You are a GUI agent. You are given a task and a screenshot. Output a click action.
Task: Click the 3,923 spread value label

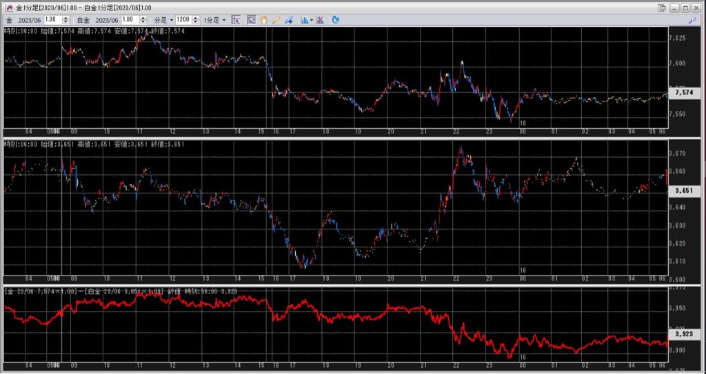684,333
